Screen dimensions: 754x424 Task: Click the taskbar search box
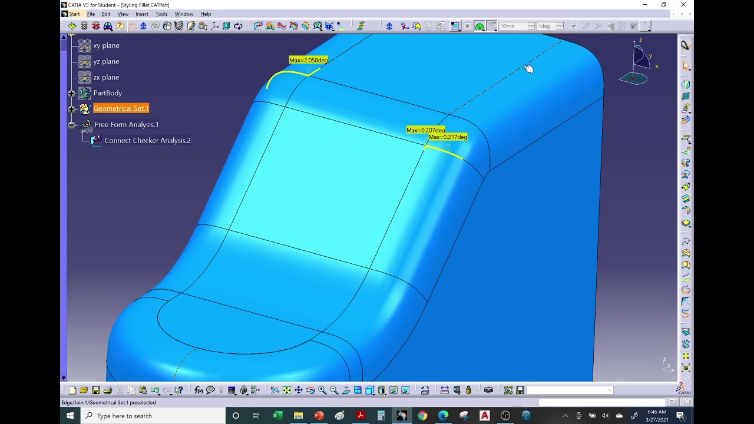pyautogui.click(x=153, y=416)
